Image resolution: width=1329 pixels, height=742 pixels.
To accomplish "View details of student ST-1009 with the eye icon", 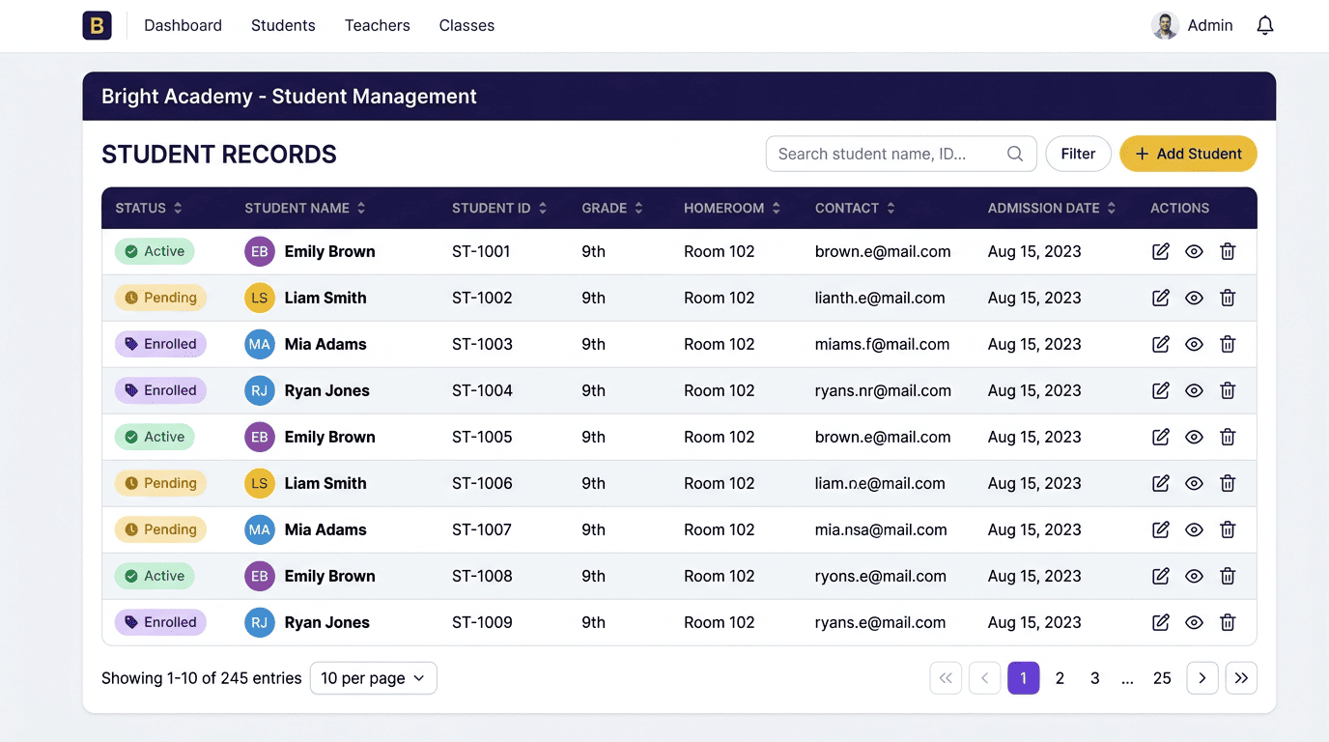I will pos(1194,622).
